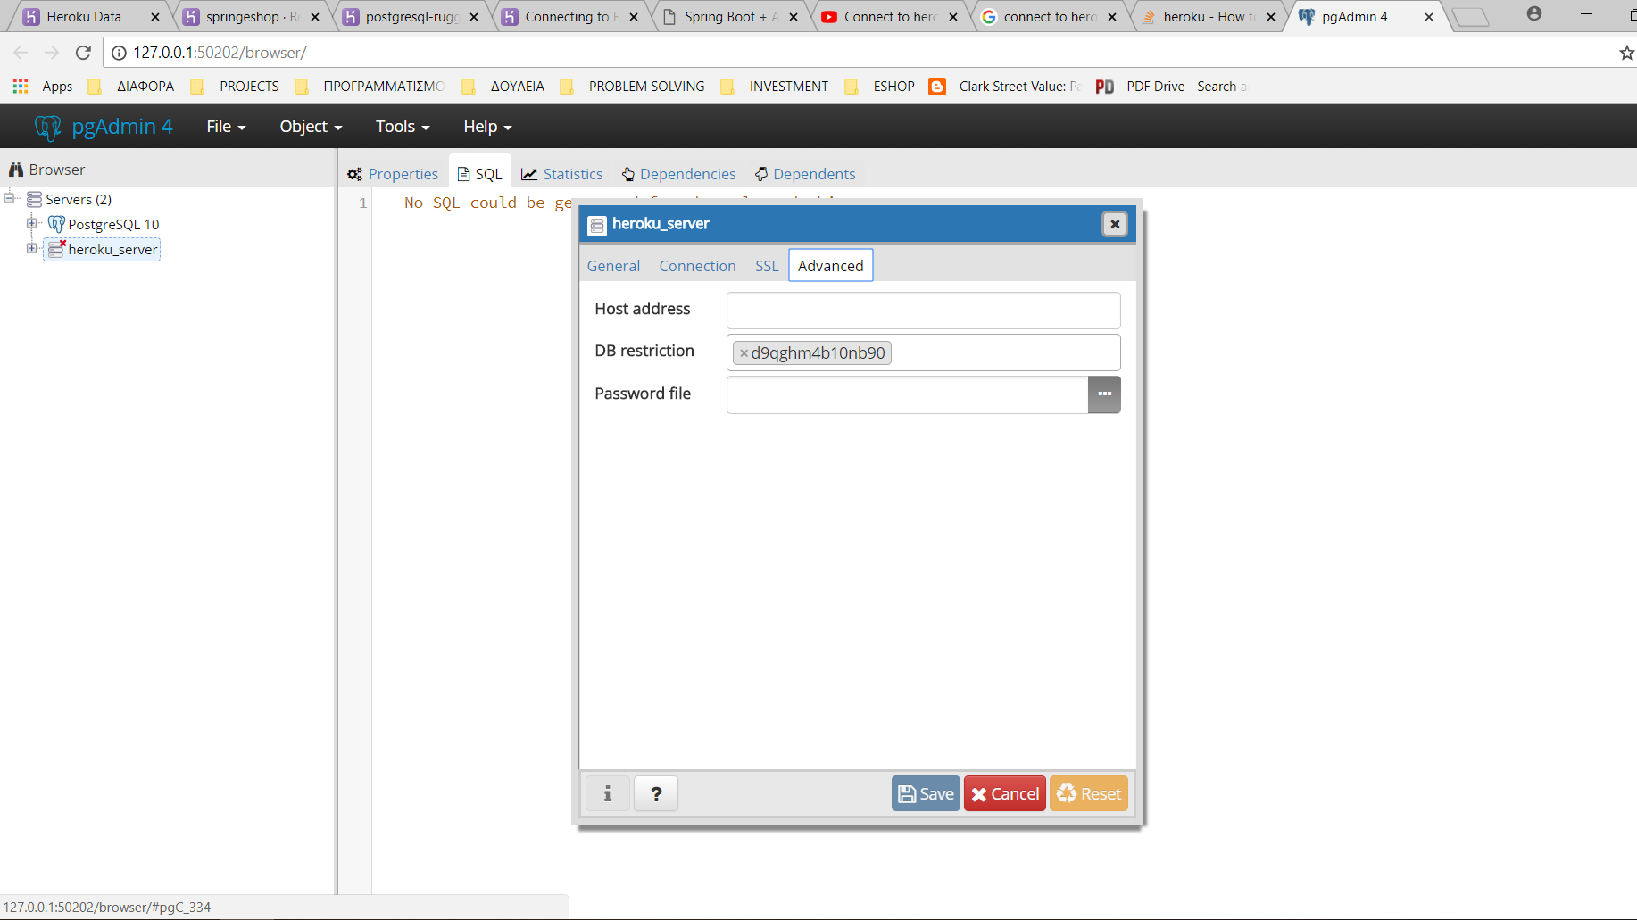The width and height of the screenshot is (1637, 920).
Task: Switch to the Dependencies tab
Action: pyautogui.click(x=679, y=174)
